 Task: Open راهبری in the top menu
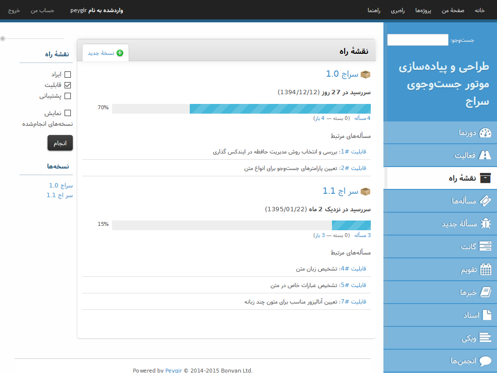398,11
